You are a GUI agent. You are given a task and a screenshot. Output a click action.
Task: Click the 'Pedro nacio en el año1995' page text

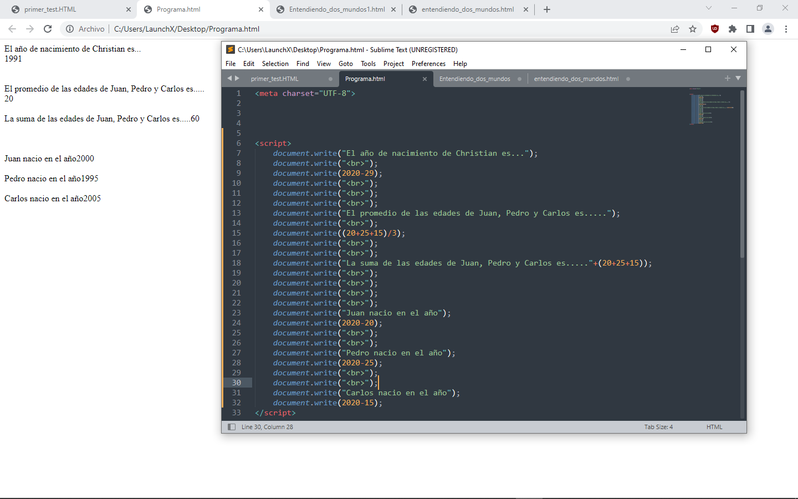(x=52, y=179)
